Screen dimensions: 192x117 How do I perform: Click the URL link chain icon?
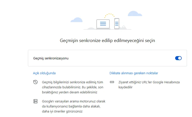pyautogui.click(x=112, y=82)
